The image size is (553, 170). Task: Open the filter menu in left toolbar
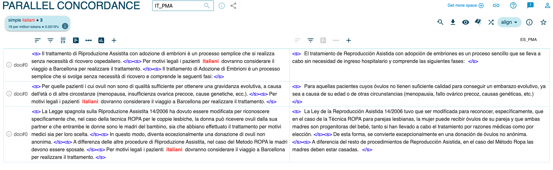click(50, 40)
